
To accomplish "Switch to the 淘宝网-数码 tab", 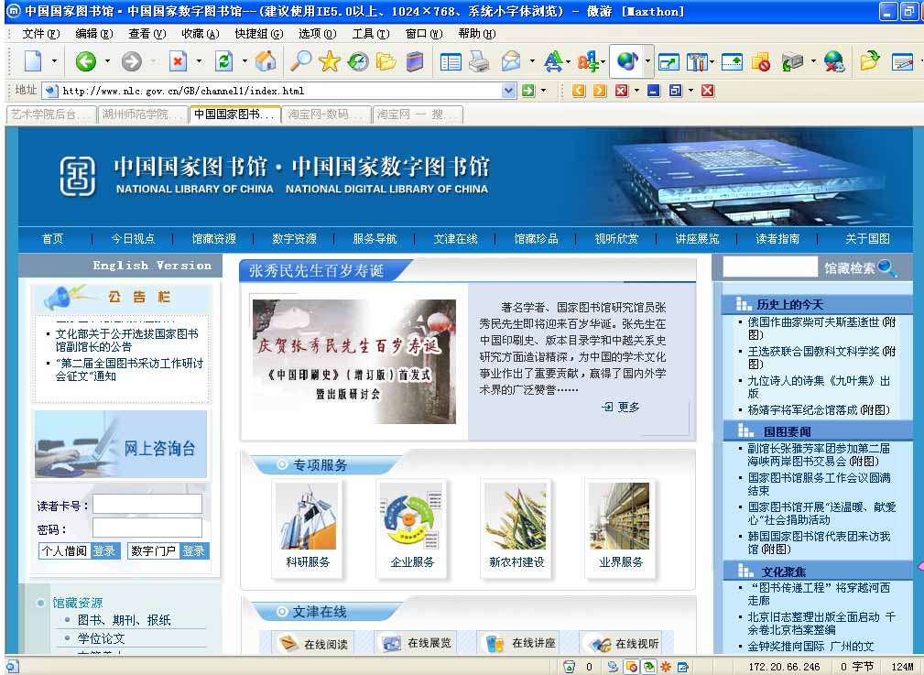I will tap(326, 114).
